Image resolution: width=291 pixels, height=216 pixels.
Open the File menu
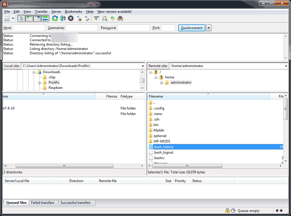[7, 11]
